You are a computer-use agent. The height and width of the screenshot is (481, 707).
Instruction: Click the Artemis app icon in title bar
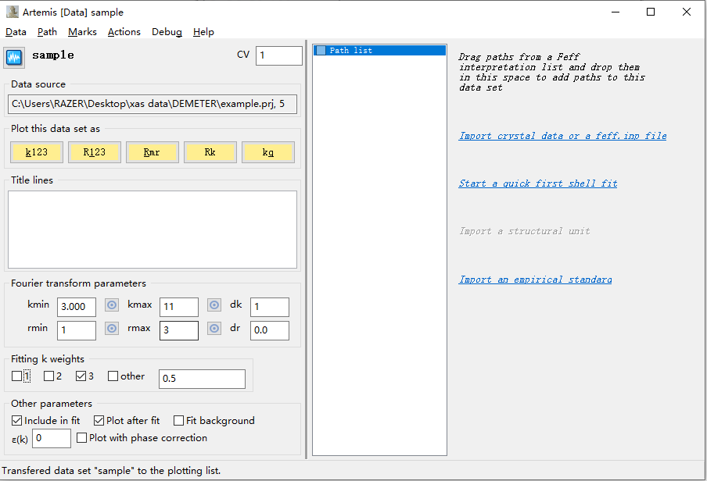[x=13, y=12]
